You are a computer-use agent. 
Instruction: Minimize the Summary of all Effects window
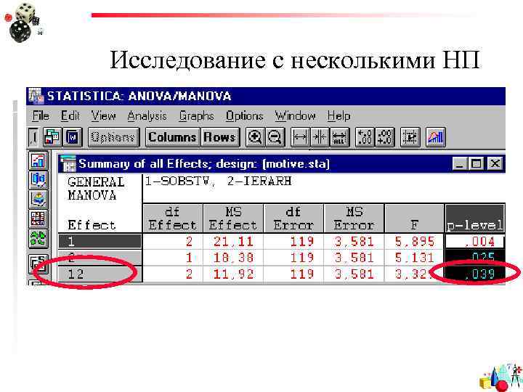click(x=460, y=163)
